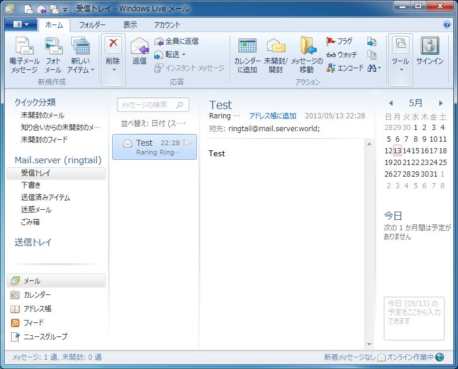Click 全員に返信 reply all
This screenshot has width=458, height=369.
tap(176, 41)
